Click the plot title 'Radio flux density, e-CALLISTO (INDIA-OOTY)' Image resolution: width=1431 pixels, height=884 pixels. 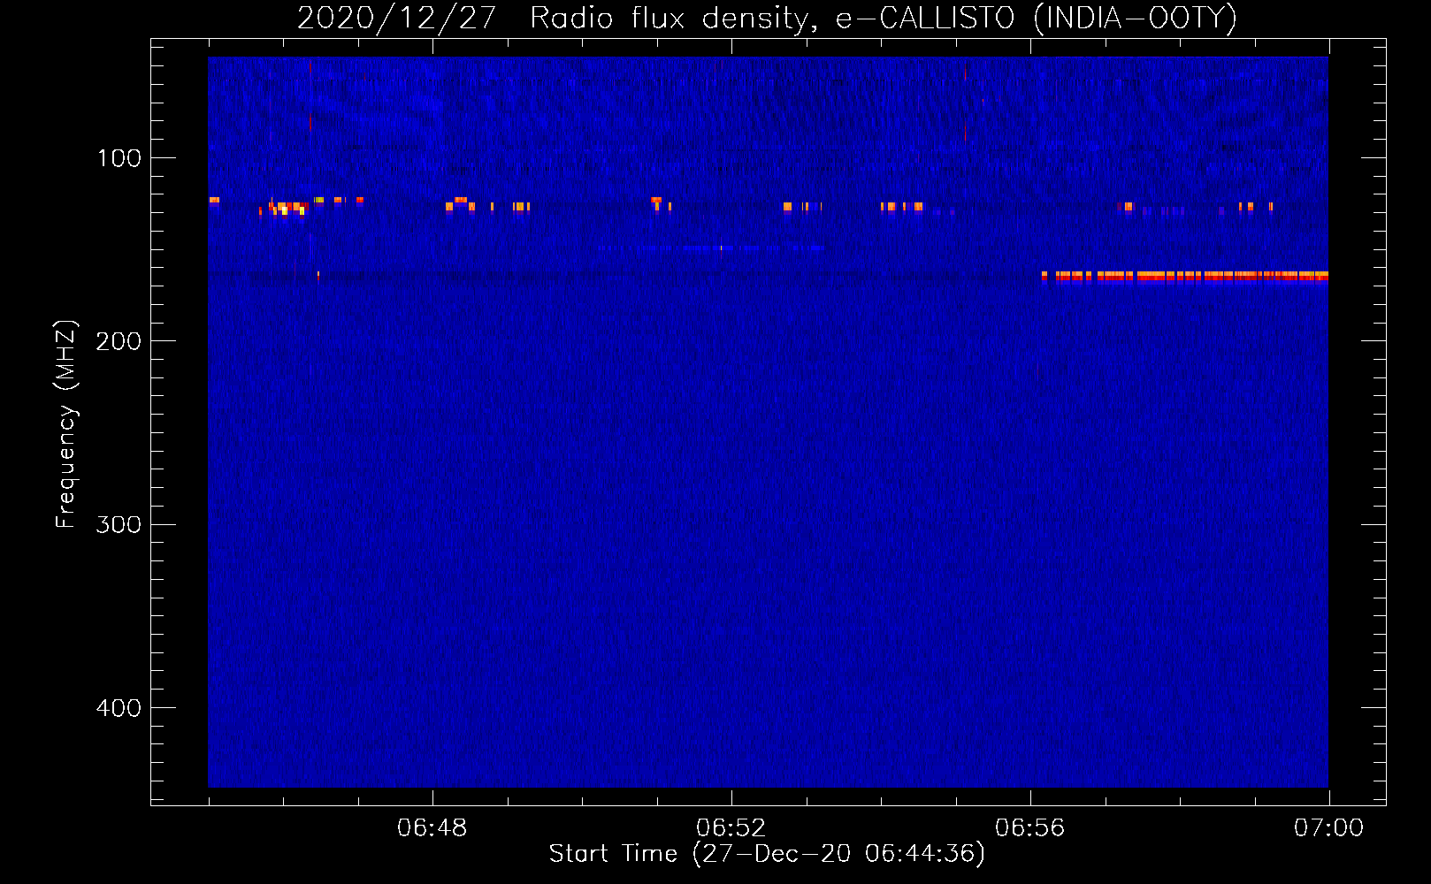883,18
